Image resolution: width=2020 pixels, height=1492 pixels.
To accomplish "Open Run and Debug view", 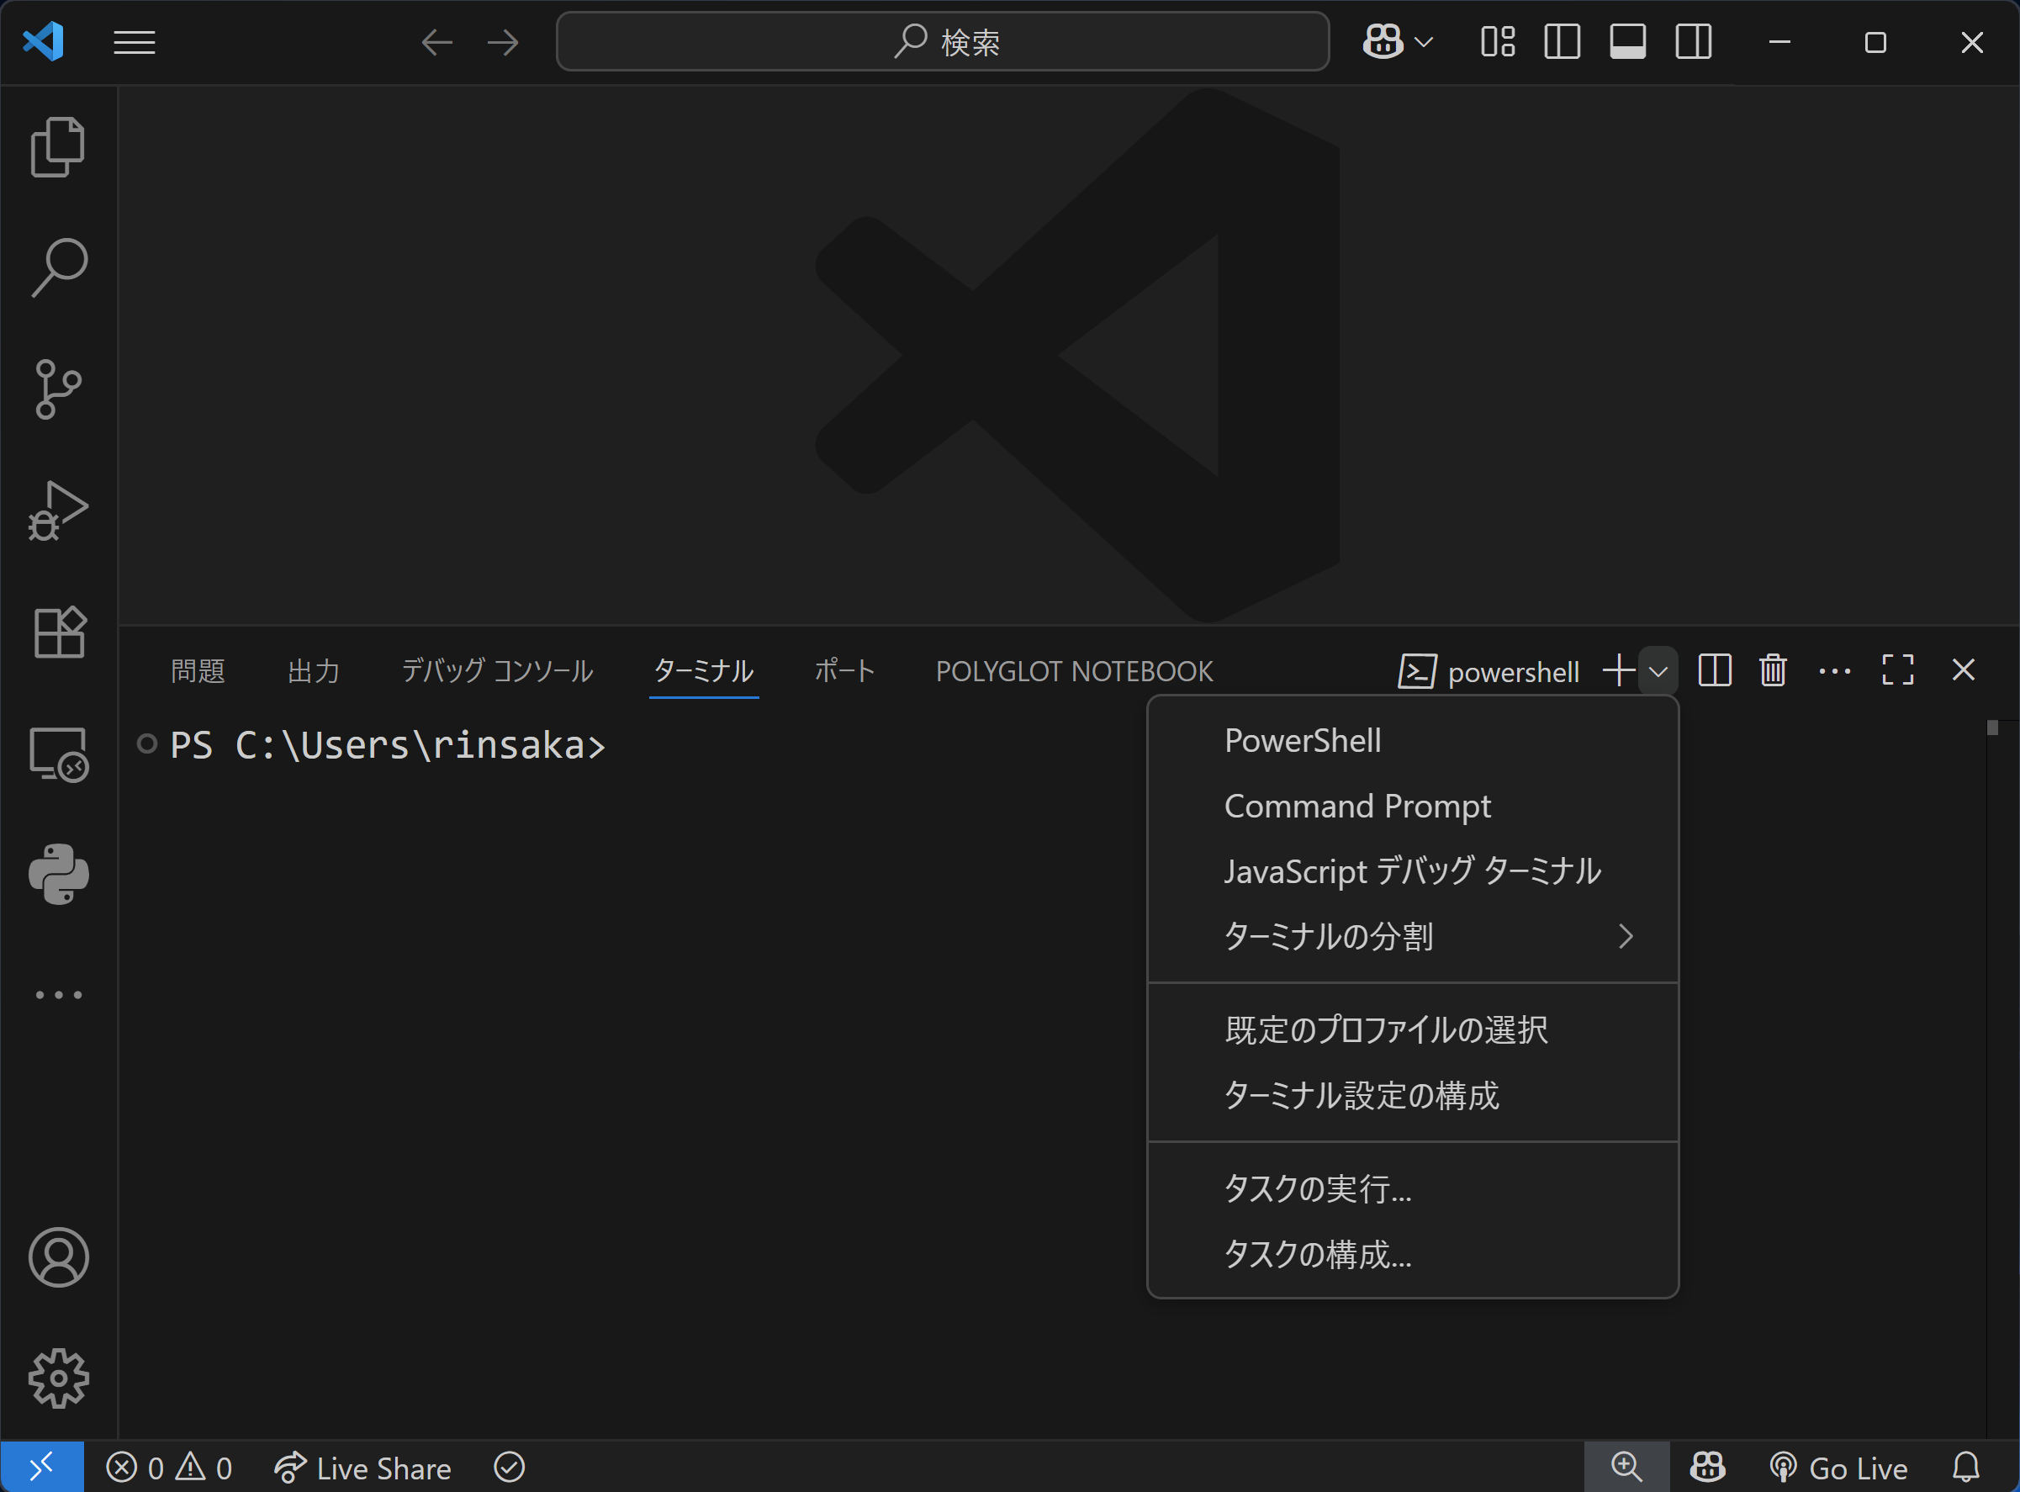I will (58, 511).
